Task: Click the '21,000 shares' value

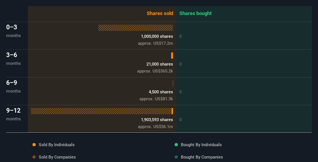Action: [160, 64]
